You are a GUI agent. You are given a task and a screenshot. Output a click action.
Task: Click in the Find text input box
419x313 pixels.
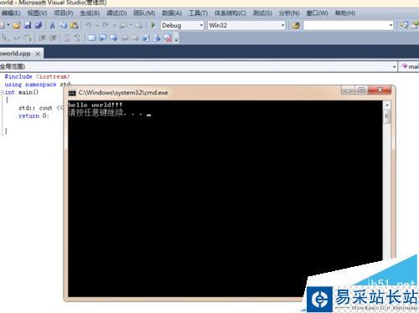coord(346,25)
